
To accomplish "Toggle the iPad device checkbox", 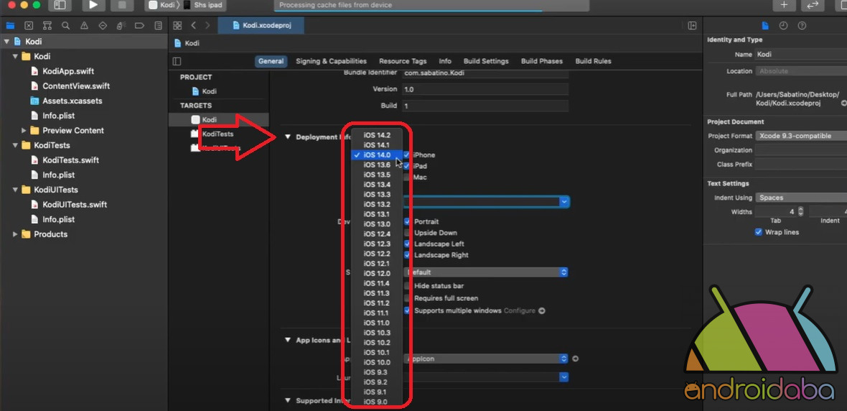I will pyautogui.click(x=407, y=166).
